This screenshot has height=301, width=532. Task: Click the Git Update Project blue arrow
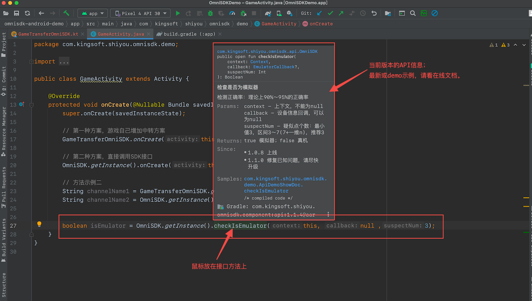tap(319, 13)
